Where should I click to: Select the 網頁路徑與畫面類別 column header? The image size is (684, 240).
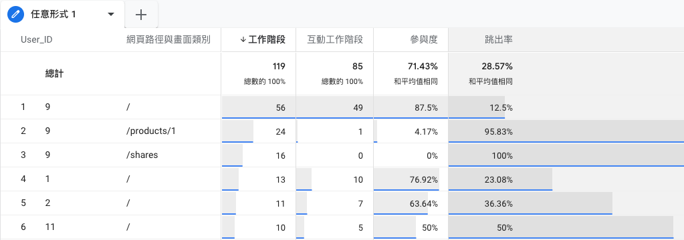click(x=168, y=39)
